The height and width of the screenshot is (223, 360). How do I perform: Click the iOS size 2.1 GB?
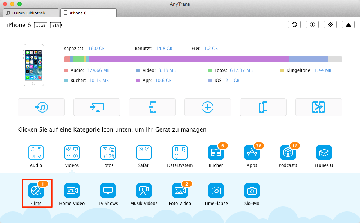[x=232, y=81]
